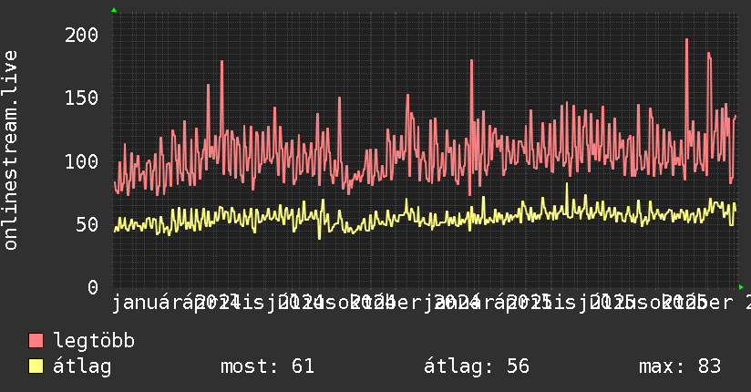Click the 50 y-axis label

(x=87, y=225)
